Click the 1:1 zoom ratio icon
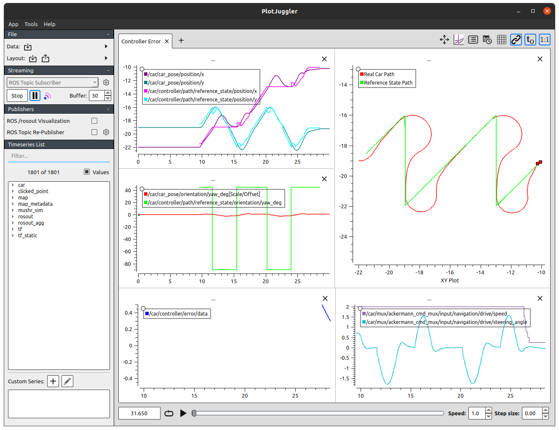Viewport: 559px width, 430px height. 544,40
